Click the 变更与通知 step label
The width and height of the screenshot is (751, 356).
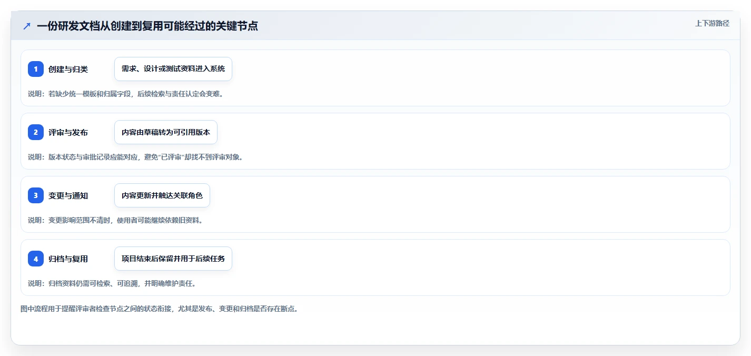click(68, 195)
